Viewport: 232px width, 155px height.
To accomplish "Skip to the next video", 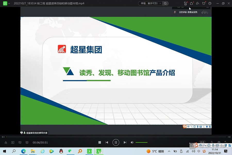I will point(125,142).
